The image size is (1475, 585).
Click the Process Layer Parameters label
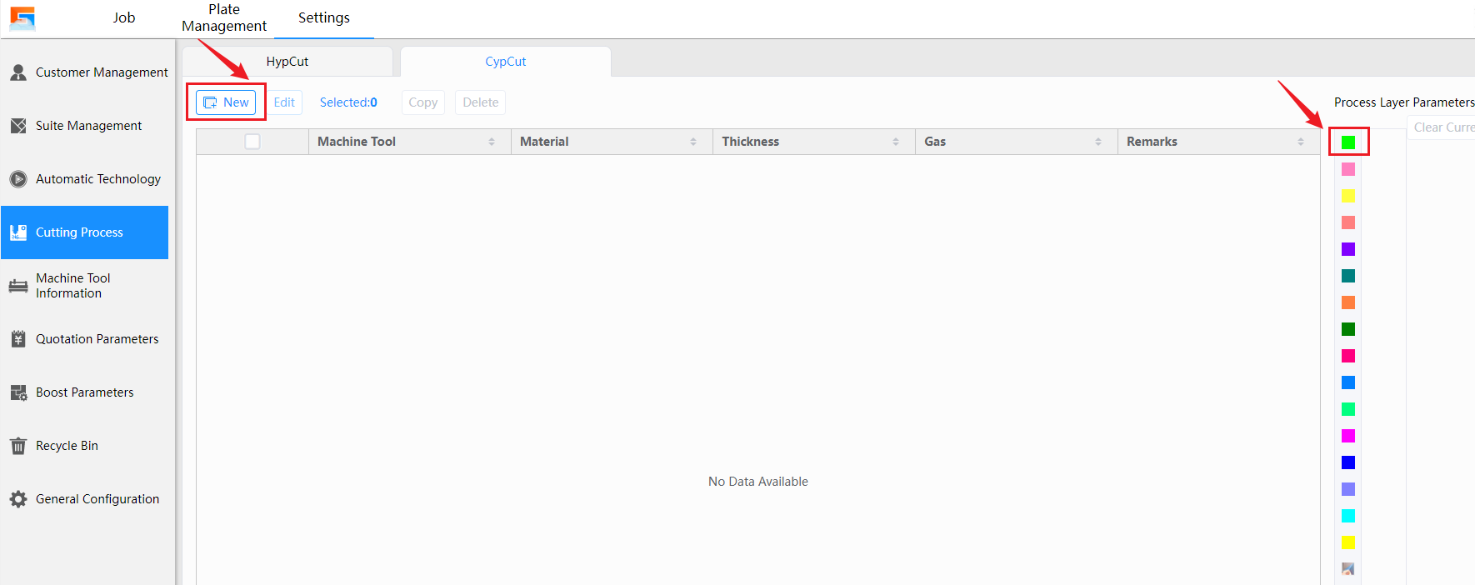click(1404, 102)
